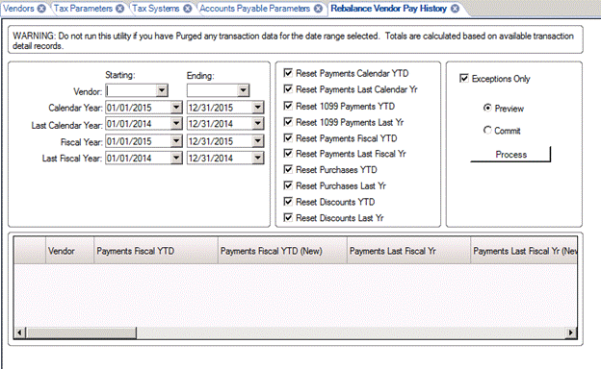Close the Rebalance Vendor Pay History tab
The image size is (601, 369).
pos(455,9)
